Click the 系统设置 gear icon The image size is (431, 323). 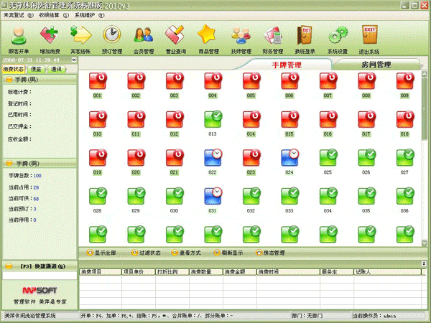point(338,39)
